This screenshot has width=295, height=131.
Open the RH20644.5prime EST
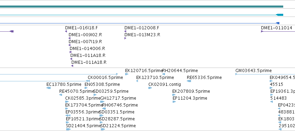180,71
